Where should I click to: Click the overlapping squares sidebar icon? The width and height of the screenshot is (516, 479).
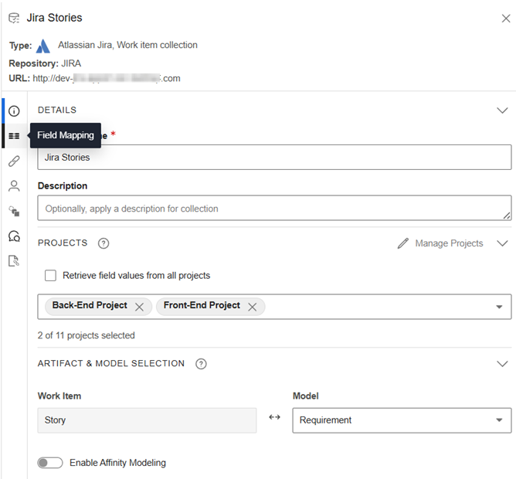[x=14, y=211]
